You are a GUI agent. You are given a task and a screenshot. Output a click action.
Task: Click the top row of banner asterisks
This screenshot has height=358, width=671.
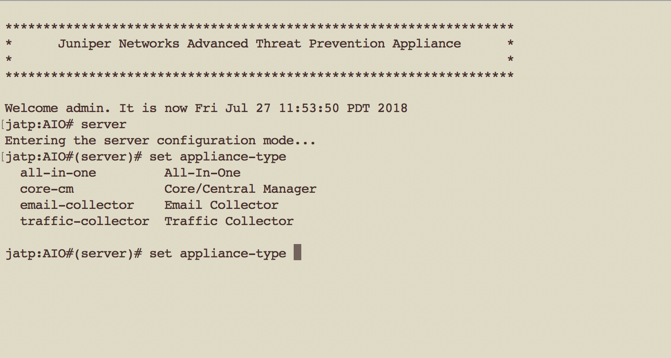pos(259,27)
